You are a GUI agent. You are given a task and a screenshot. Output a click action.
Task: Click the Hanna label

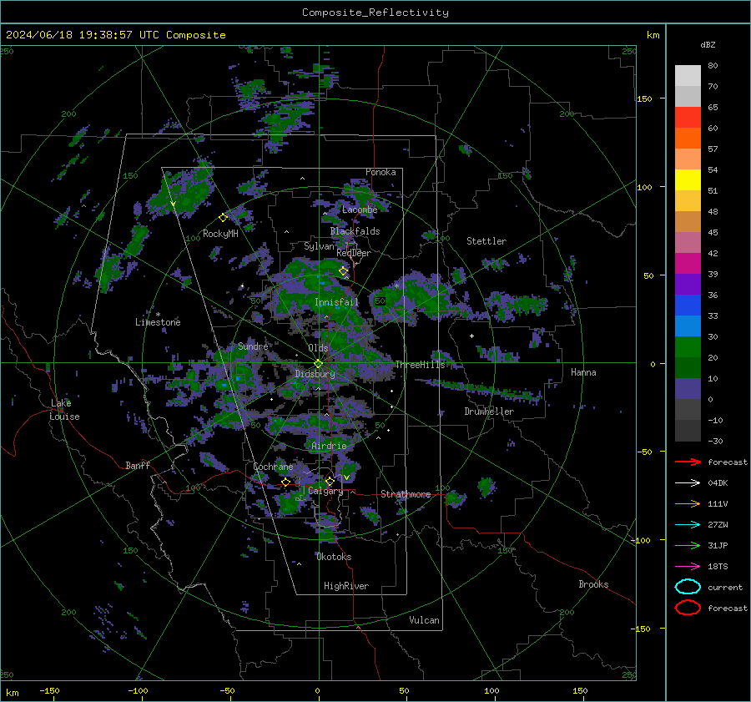point(583,372)
